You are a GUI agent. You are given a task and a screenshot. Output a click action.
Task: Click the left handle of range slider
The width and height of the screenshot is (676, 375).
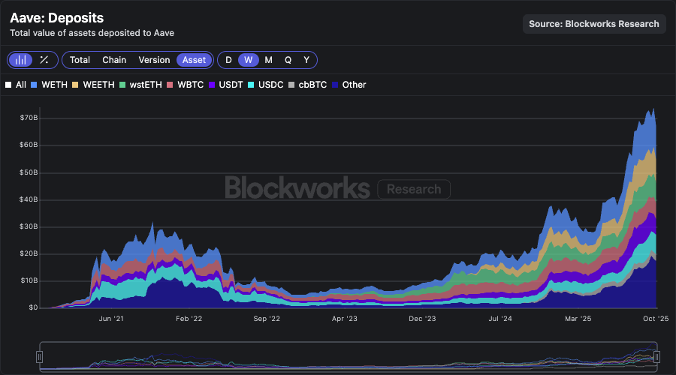[41, 357]
